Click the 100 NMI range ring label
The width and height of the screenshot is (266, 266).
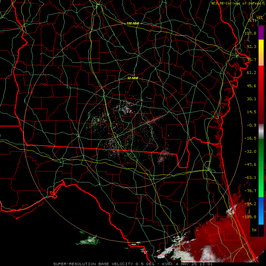tap(133, 23)
